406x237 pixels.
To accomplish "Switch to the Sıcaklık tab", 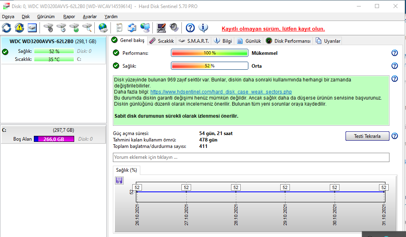I will click(162, 41).
